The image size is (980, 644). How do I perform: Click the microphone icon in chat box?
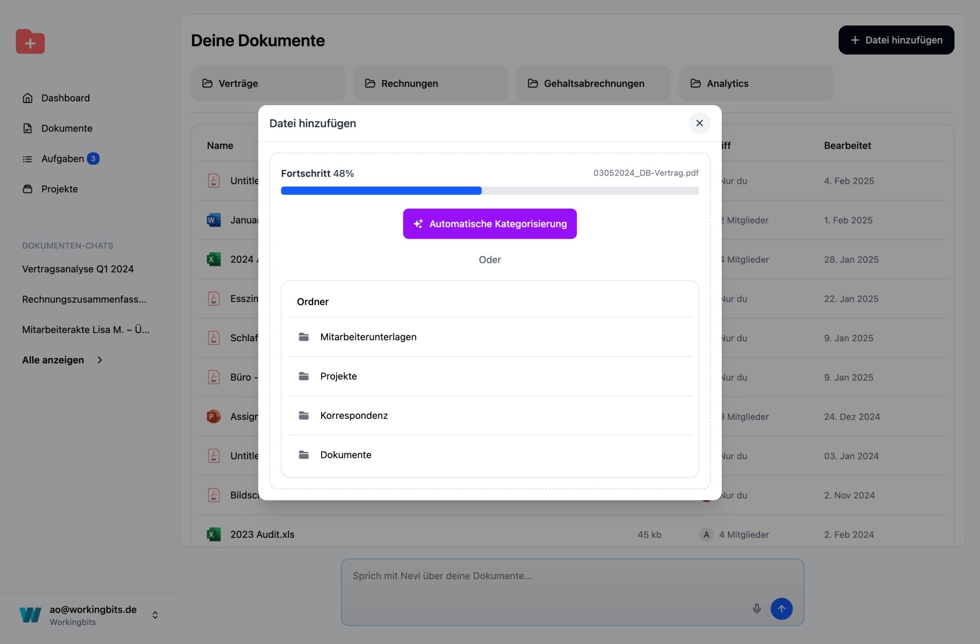pos(756,608)
